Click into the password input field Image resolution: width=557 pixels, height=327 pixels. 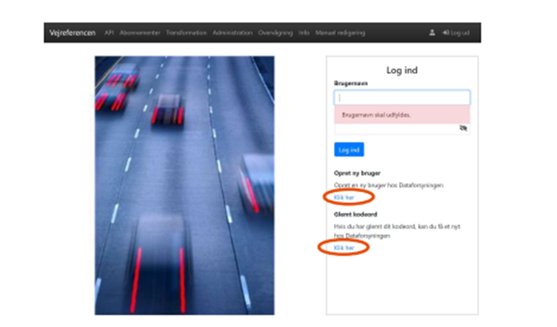click(x=395, y=130)
